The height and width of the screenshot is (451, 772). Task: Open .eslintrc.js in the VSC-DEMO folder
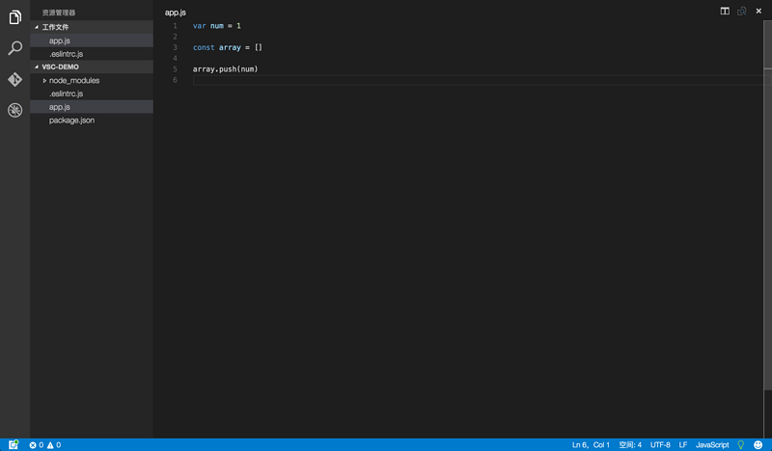point(92,93)
